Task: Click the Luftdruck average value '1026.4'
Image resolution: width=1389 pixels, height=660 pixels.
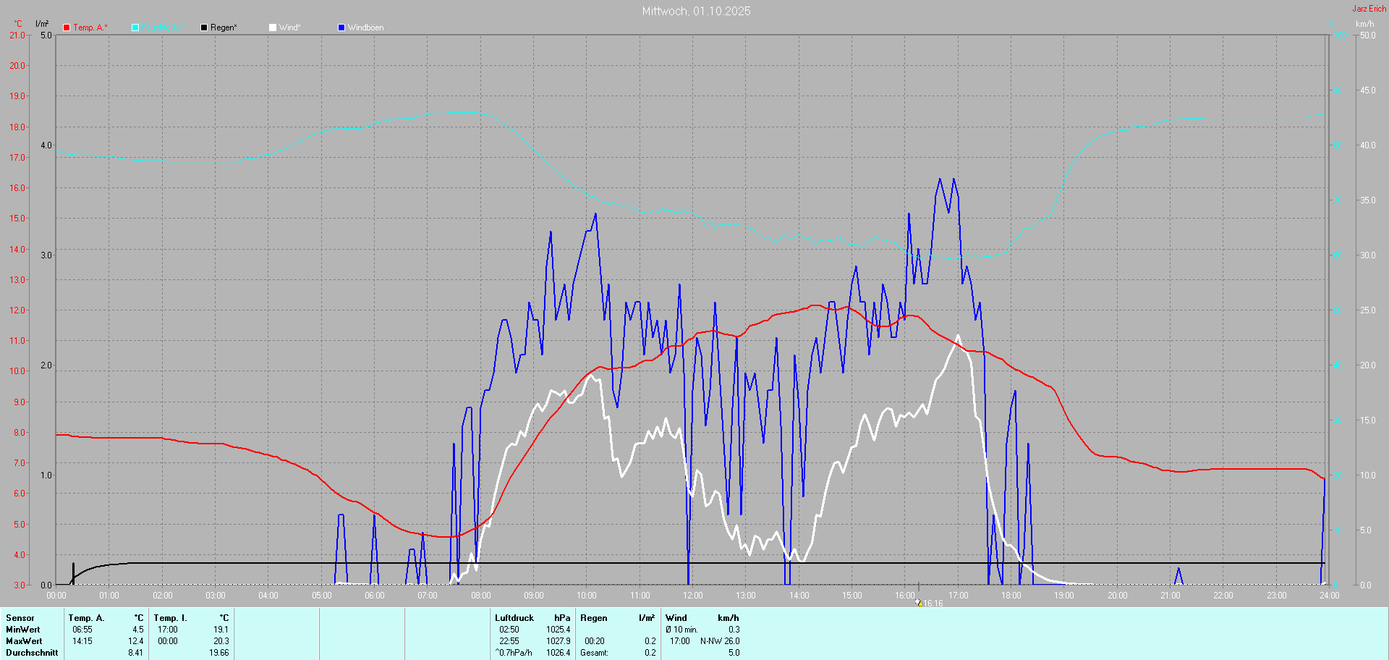Action: point(558,653)
